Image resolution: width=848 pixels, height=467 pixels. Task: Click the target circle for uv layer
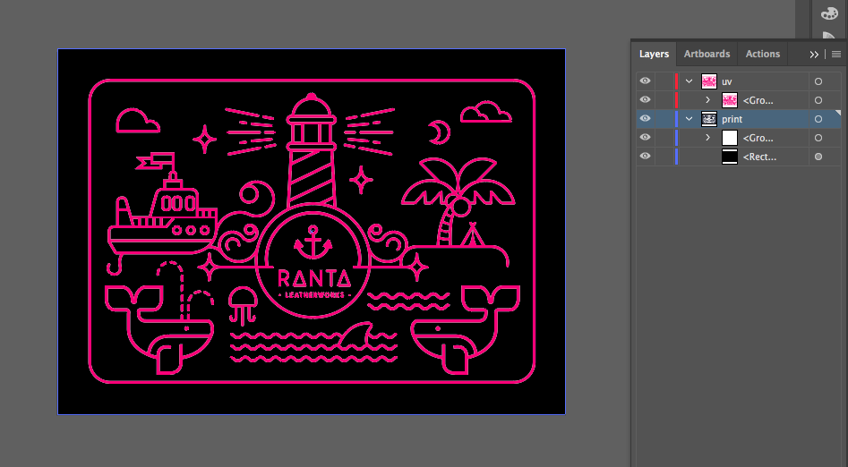818,81
